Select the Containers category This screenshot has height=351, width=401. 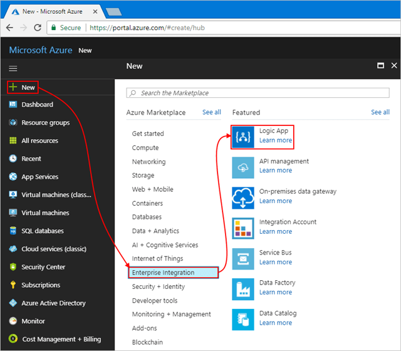[147, 203]
